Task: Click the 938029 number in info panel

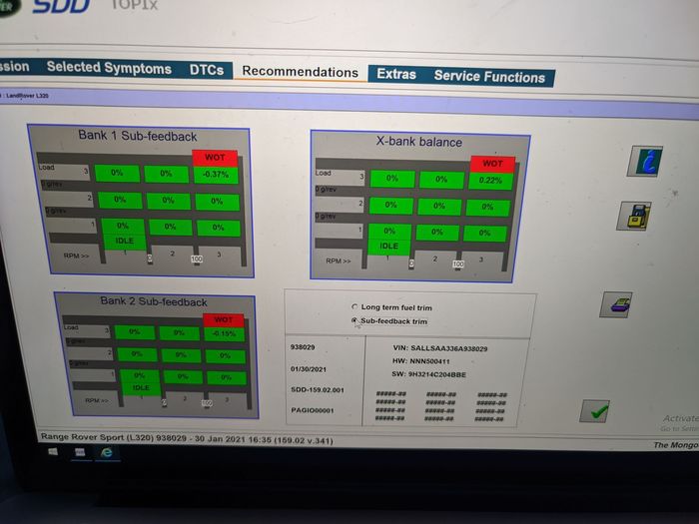Action: [x=303, y=347]
